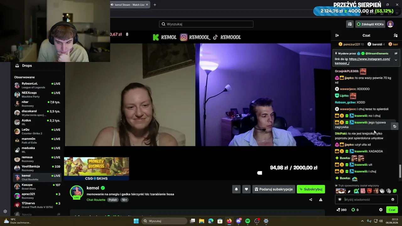This screenshot has width=402, height=226.
Task: Toggle the follow heart for kemol
Action: click(x=247, y=189)
